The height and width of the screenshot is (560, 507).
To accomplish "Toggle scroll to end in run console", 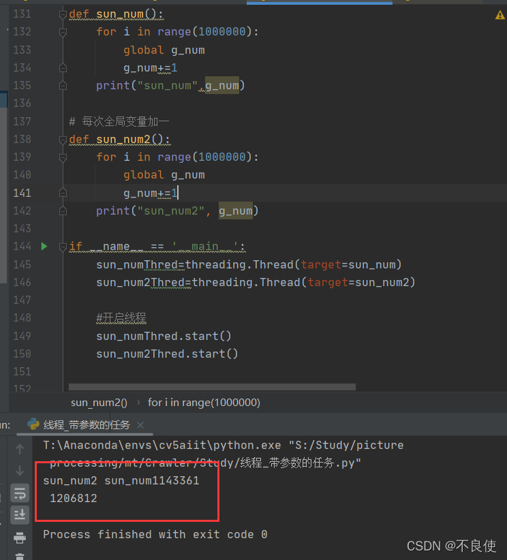I will [20, 515].
